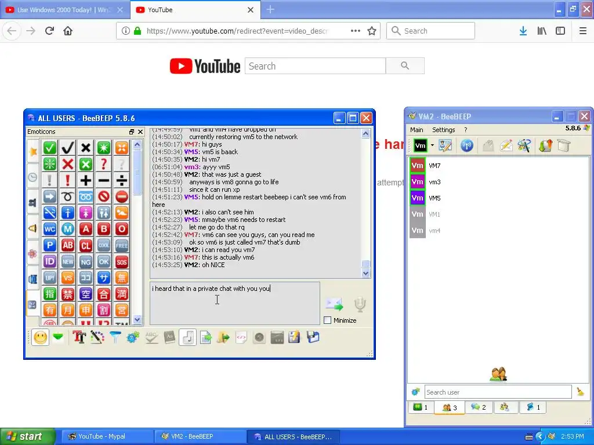
Task: Click the send message envelope button
Action: [334, 304]
